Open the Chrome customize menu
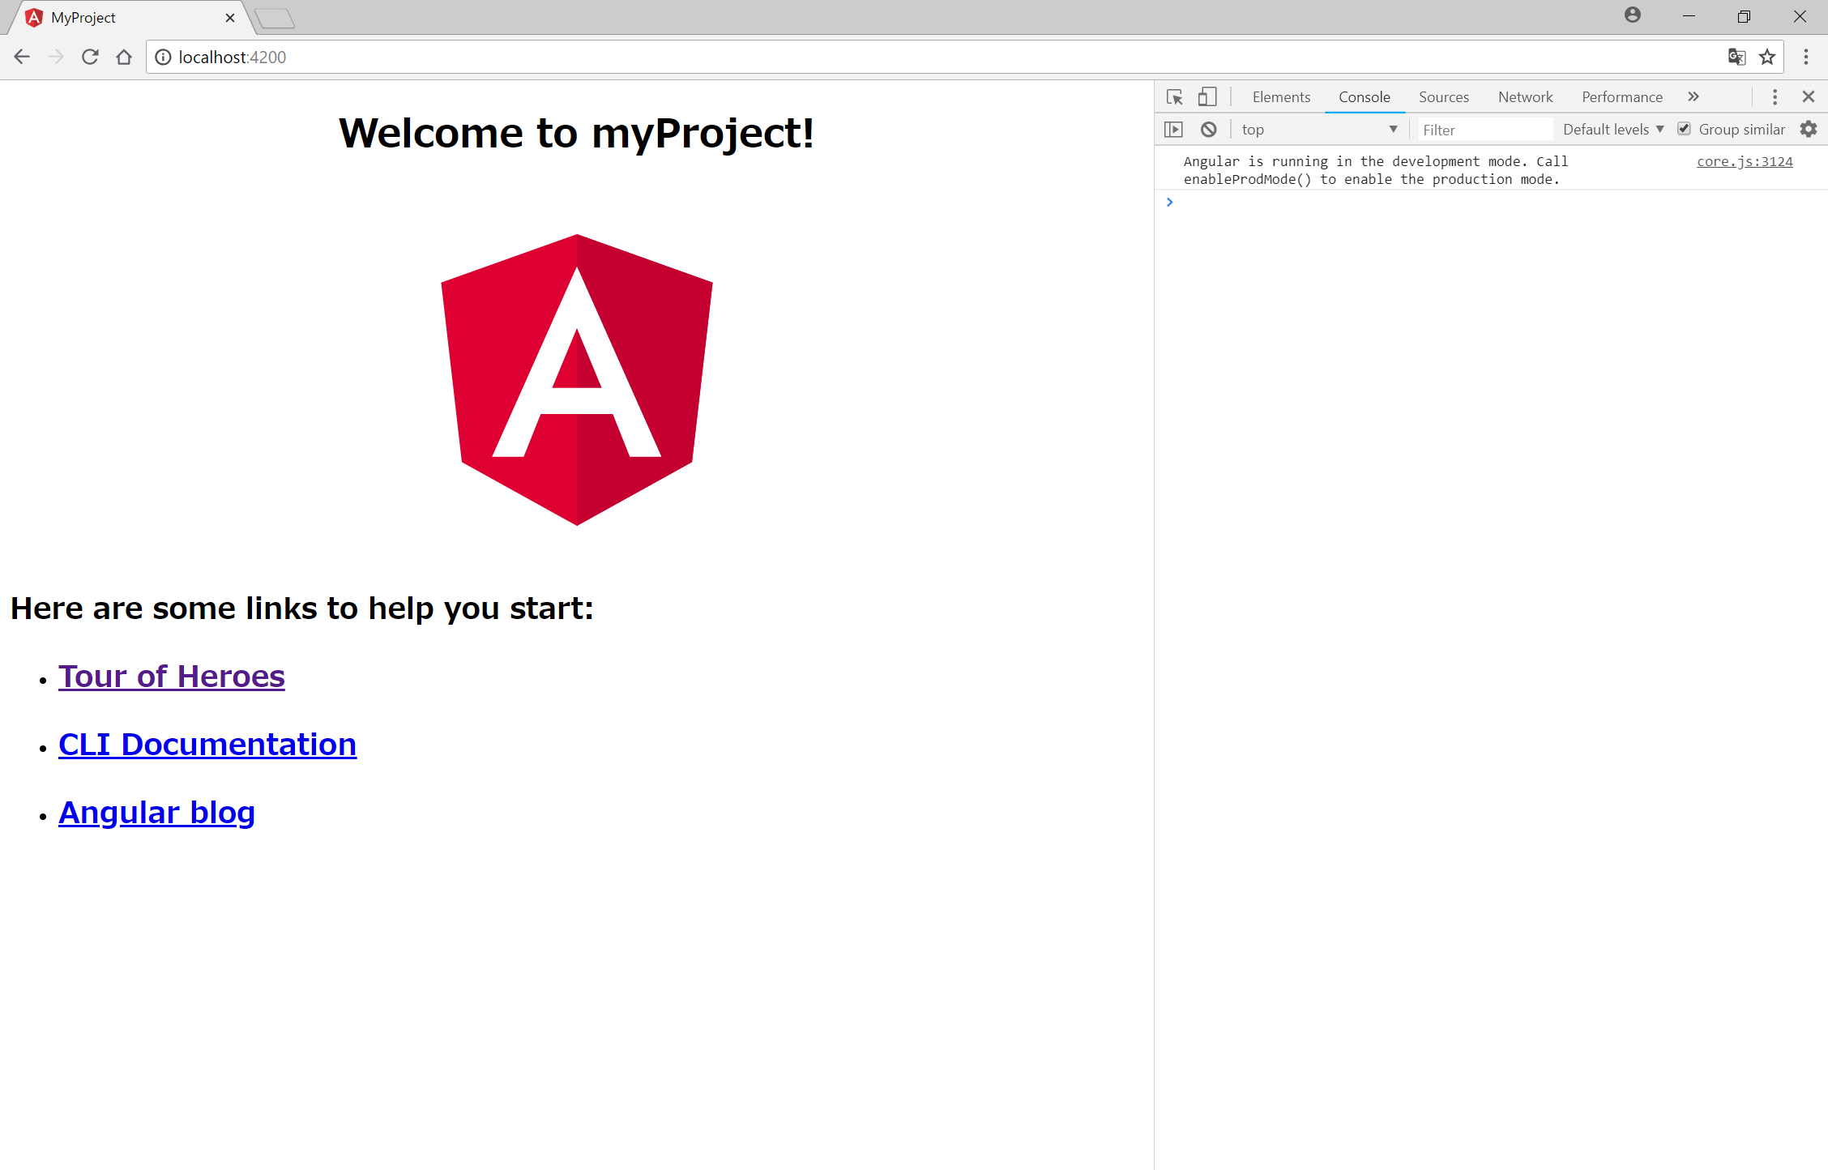This screenshot has width=1828, height=1170. pyautogui.click(x=1805, y=57)
